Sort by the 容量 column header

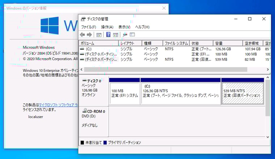point(228,43)
